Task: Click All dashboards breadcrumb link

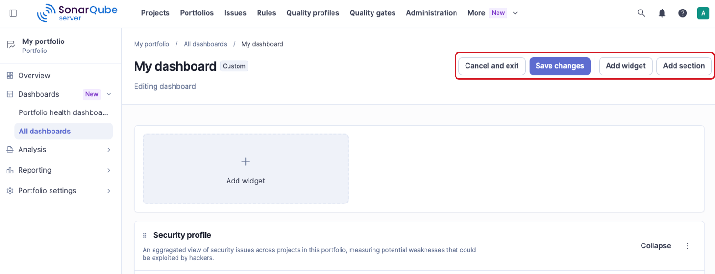Action: click(x=206, y=44)
